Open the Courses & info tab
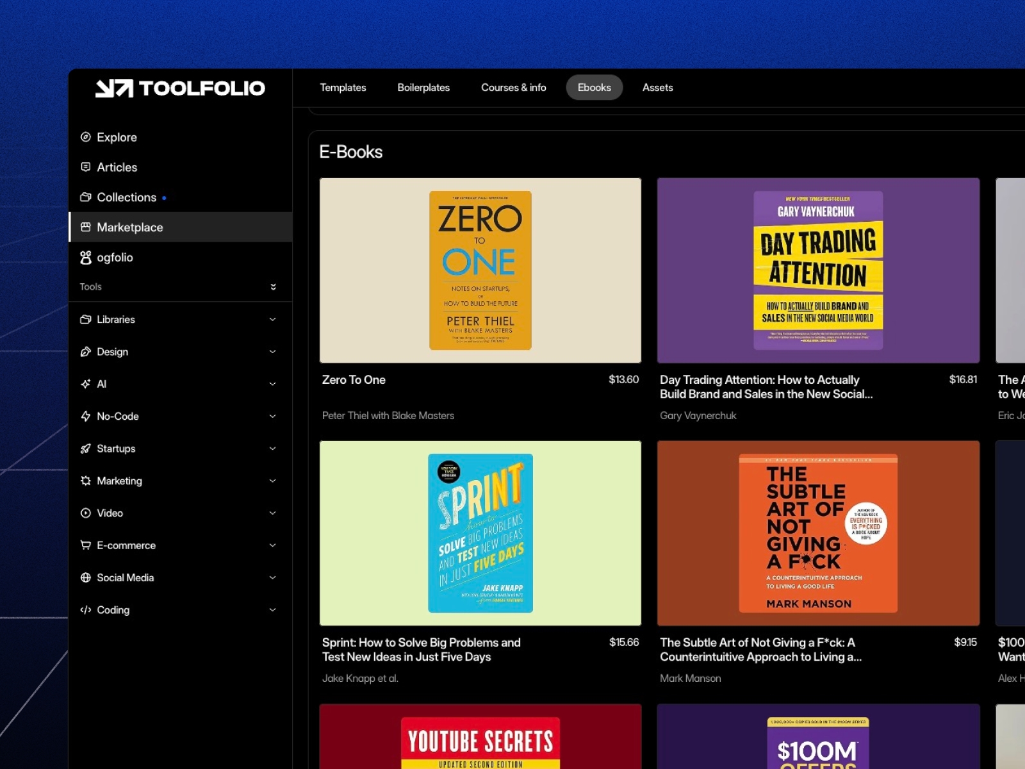The height and width of the screenshot is (769, 1025). click(x=514, y=88)
